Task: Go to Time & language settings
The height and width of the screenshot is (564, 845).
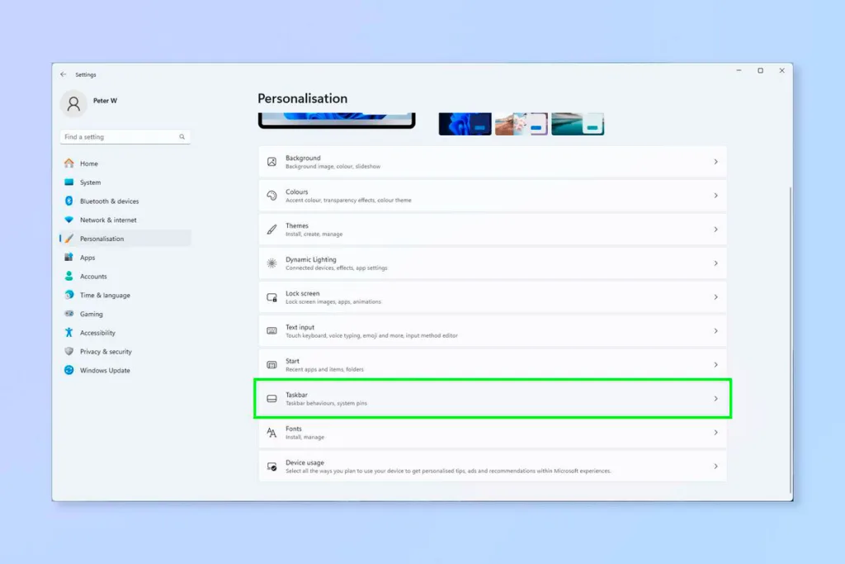Action: [x=105, y=296]
